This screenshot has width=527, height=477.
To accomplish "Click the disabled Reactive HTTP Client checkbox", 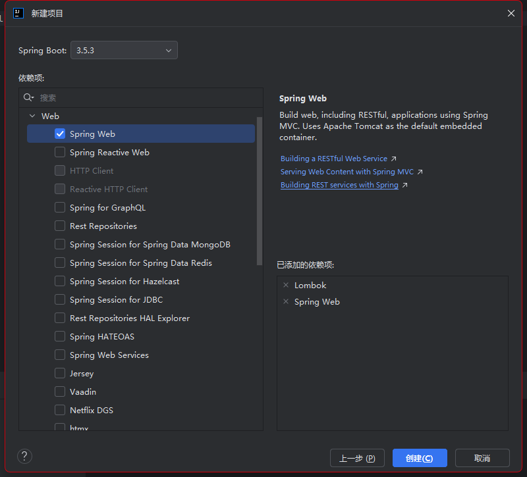I will coord(60,189).
